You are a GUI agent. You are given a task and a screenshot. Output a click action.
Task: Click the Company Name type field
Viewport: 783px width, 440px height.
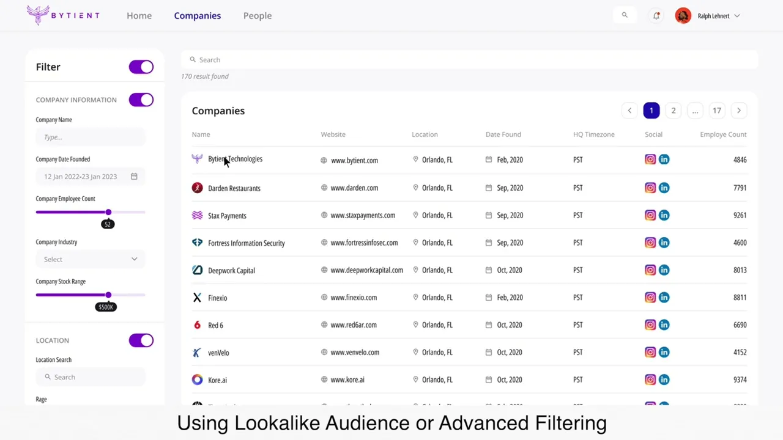pos(91,137)
